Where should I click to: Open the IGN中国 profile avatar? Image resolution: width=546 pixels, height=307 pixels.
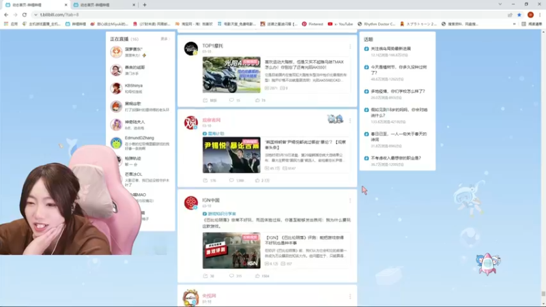click(x=191, y=203)
